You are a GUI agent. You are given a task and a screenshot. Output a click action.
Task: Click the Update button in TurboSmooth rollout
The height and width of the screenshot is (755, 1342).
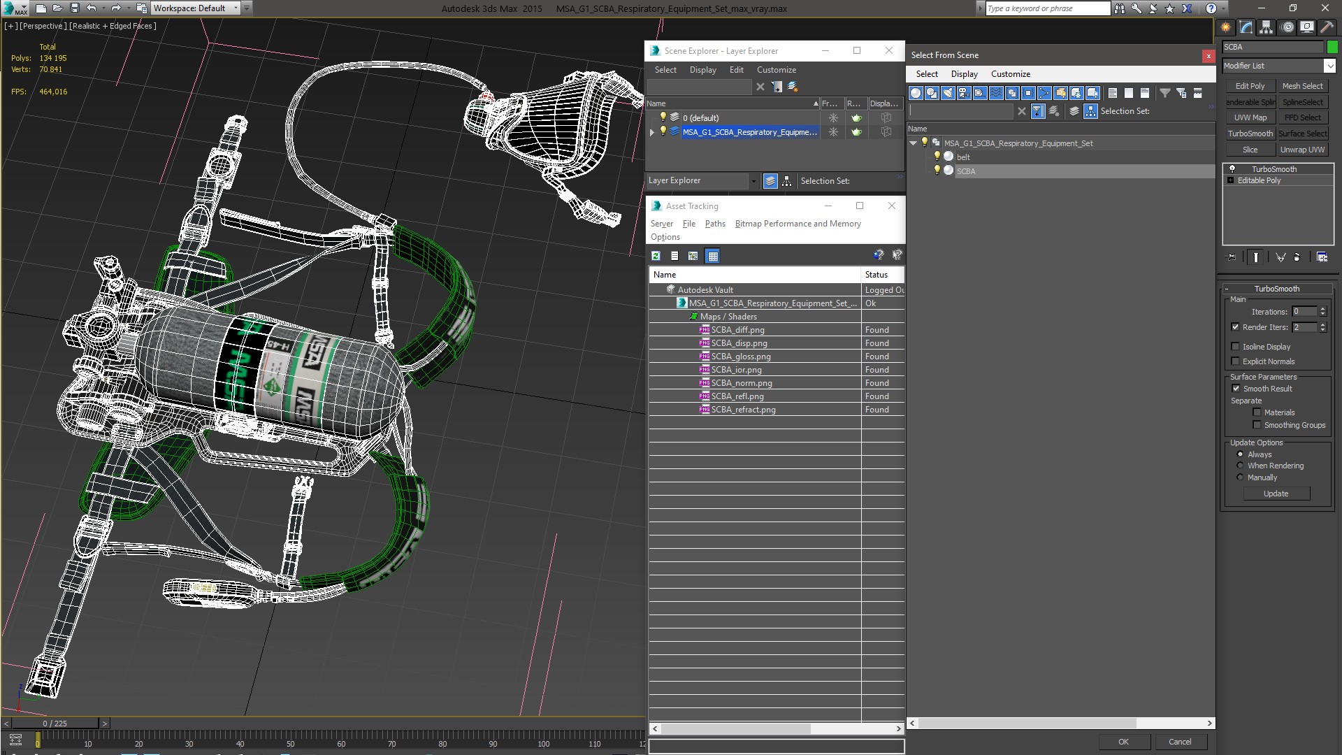(1276, 494)
